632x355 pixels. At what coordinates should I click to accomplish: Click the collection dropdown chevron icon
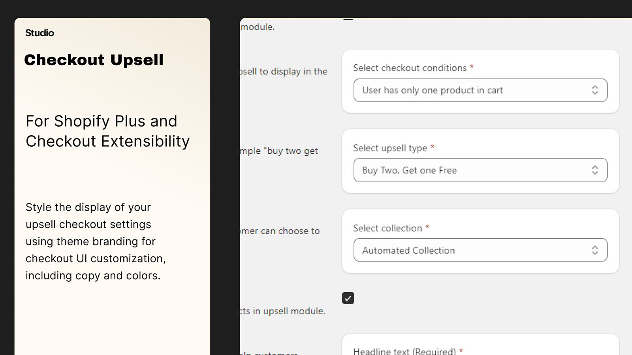click(x=594, y=250)
